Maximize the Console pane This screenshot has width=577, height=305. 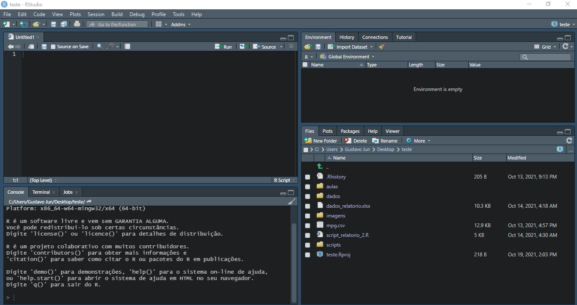291,192
